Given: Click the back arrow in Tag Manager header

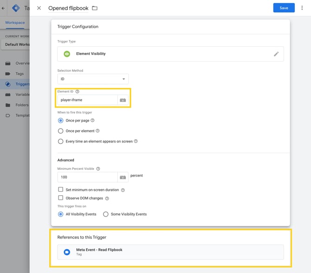Looking at the screenshot, I should coord(3,8).
